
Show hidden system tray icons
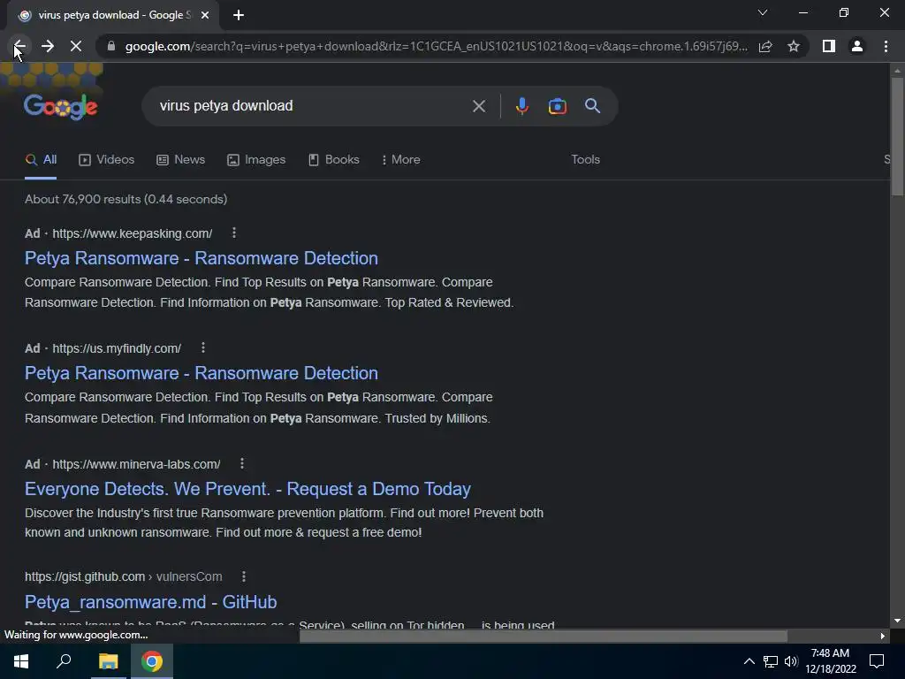tap(749, 661)
